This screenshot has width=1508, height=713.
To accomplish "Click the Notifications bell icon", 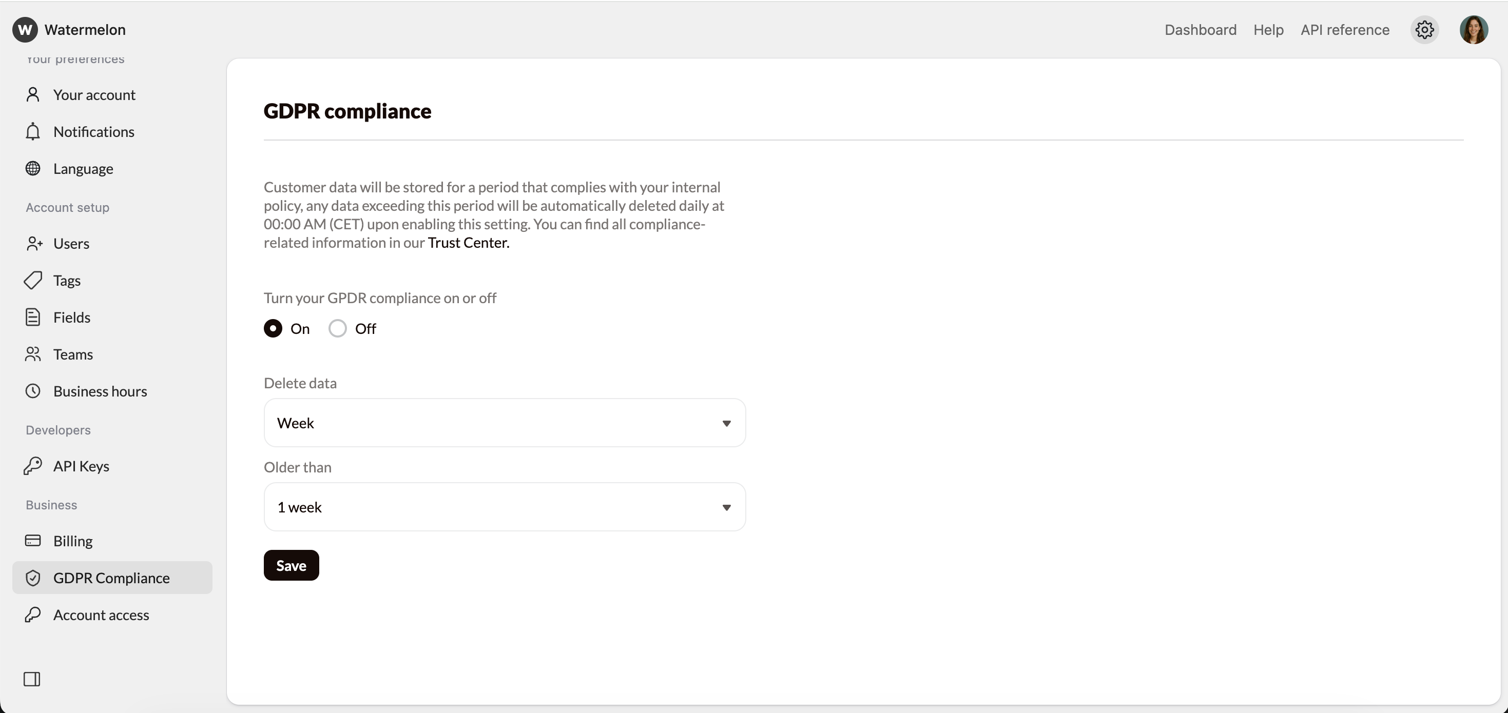I will (33, 132).
